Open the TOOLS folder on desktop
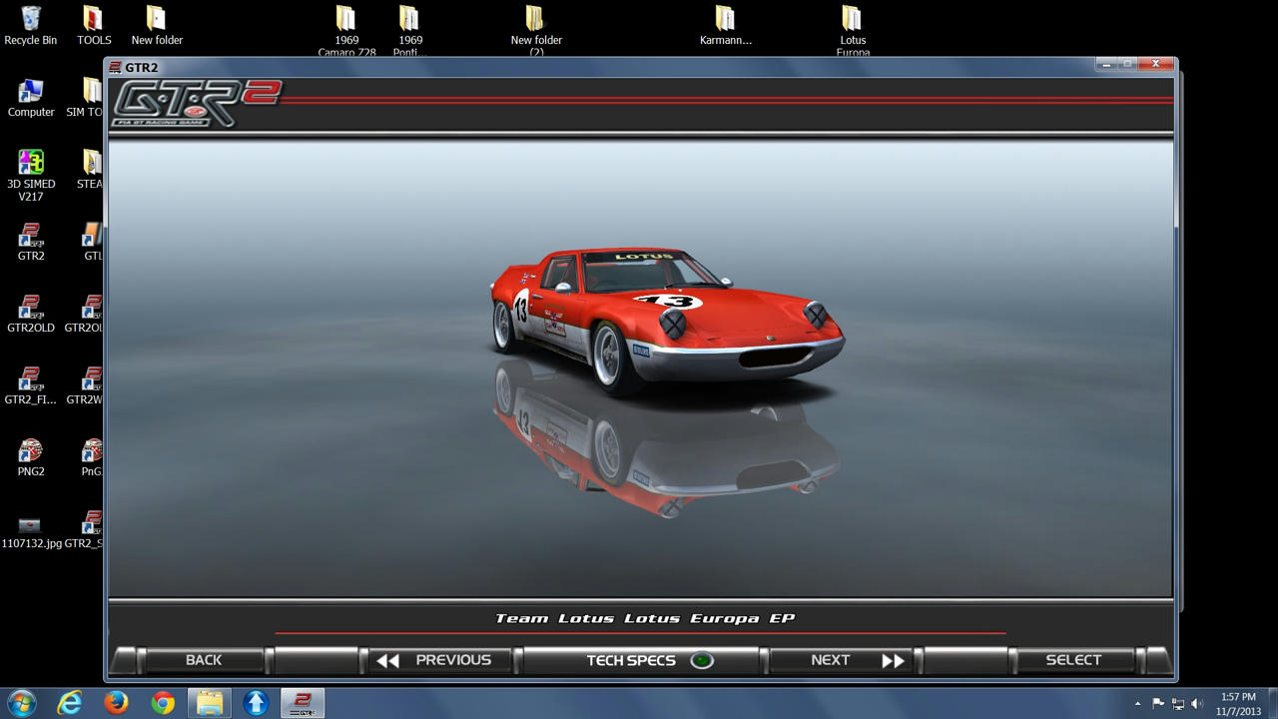1278x719 pixels. (94, 26)
